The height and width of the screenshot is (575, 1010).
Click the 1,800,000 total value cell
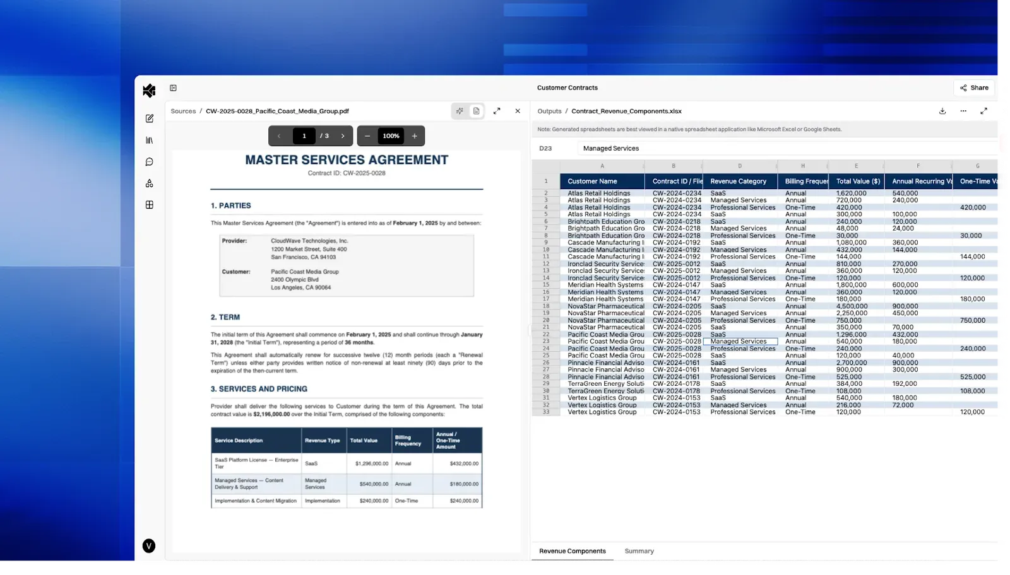(856, 285)
